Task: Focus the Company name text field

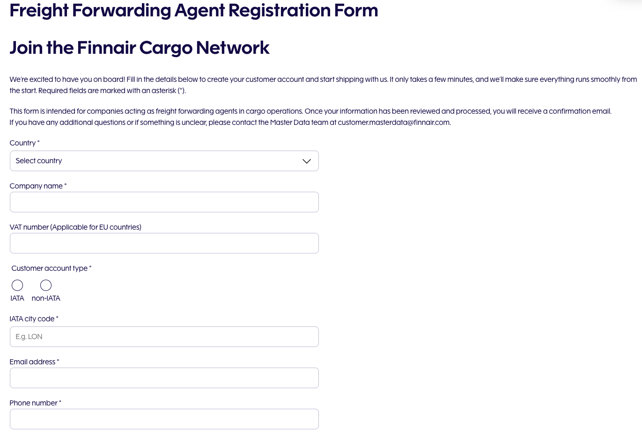Action: [x=164, y=202]
